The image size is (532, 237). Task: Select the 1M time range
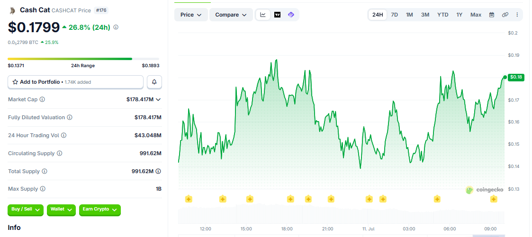(409, 15)
